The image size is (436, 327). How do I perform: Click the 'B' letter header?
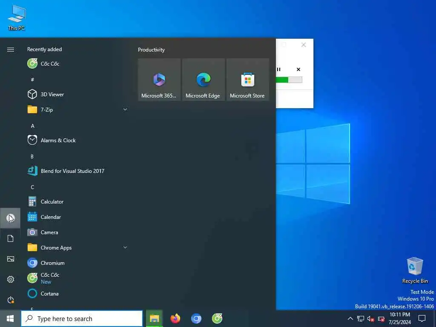(x=32, y=156)
